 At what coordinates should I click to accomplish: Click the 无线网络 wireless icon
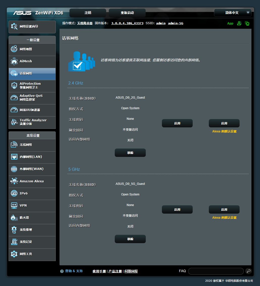click(14, 145)
